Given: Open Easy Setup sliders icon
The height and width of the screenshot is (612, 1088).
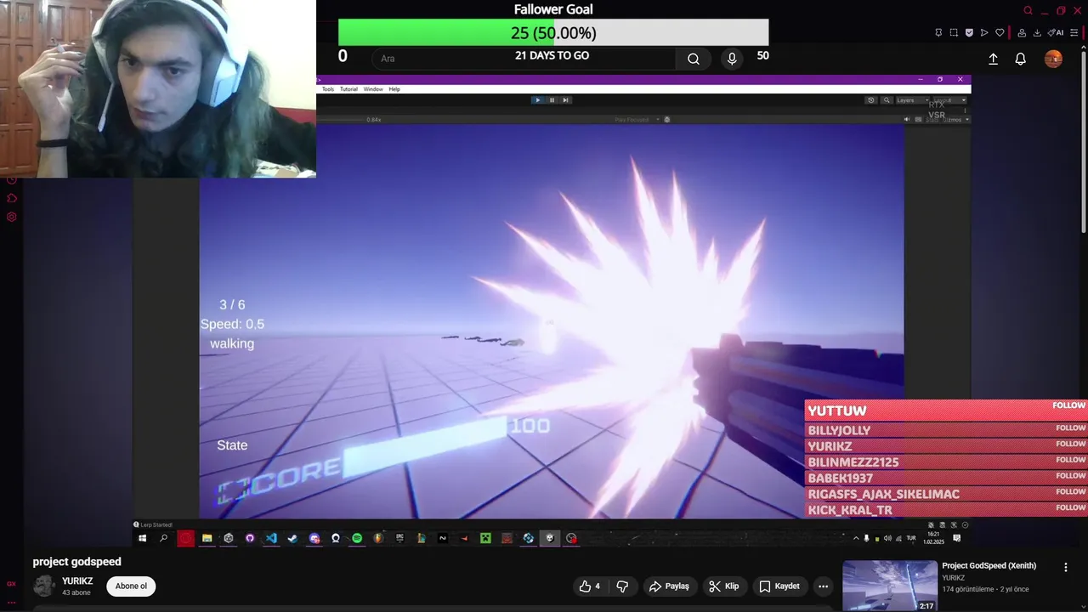Looking at the screenshot, I should 1074,33.
